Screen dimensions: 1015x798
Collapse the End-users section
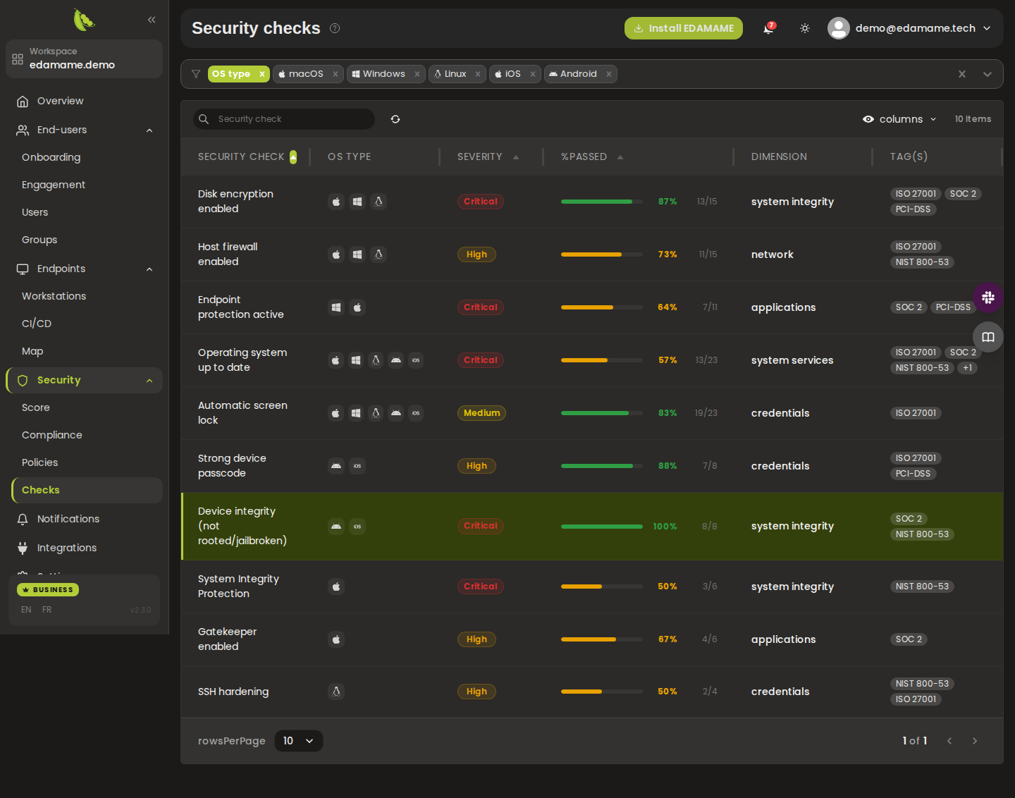(149, 130)
